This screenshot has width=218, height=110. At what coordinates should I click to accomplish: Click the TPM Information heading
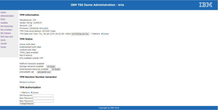29,15
